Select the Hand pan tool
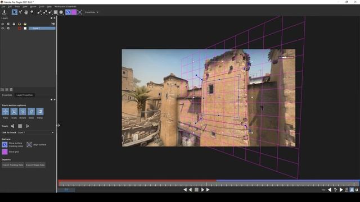Image resolution: width=360 pixels, height=202 pixels. 26,12
